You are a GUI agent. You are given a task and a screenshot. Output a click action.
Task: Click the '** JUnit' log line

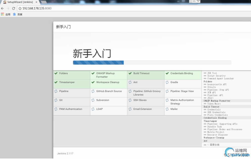click(209, 98)
